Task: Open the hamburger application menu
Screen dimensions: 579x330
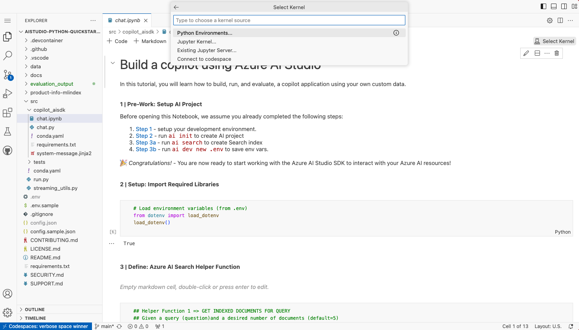Action: tap(7, 21)
